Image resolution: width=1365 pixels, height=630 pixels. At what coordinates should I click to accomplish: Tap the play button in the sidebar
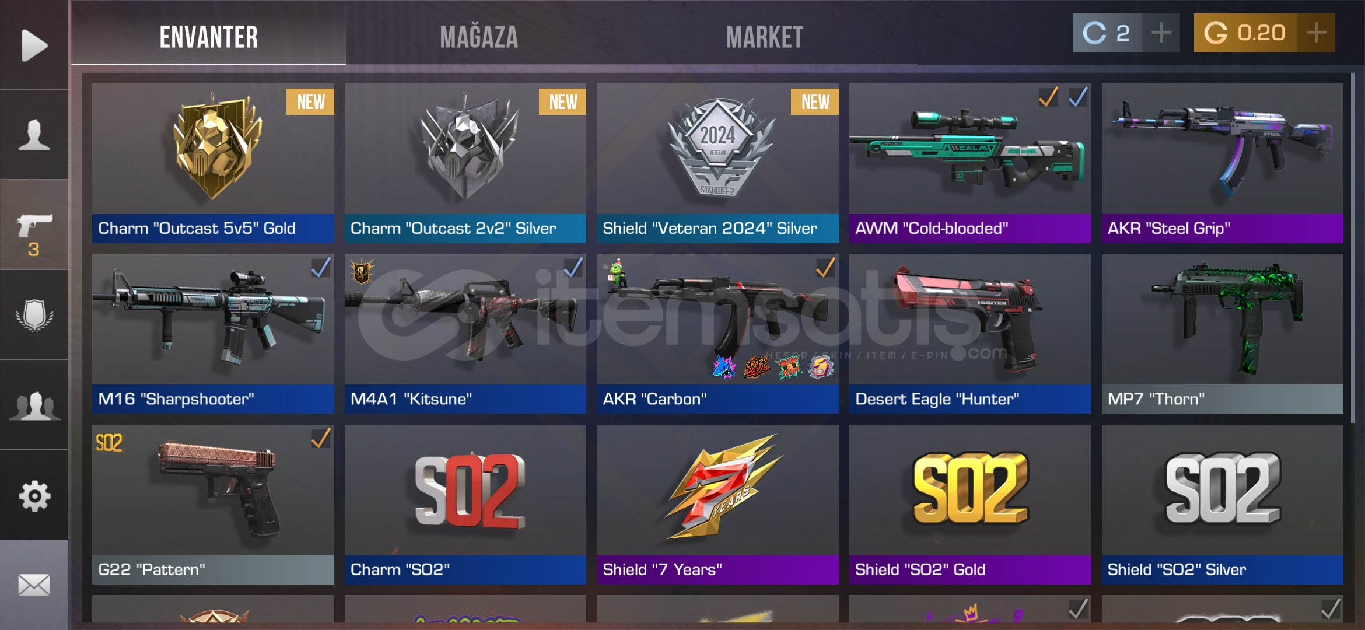[34, 45]
